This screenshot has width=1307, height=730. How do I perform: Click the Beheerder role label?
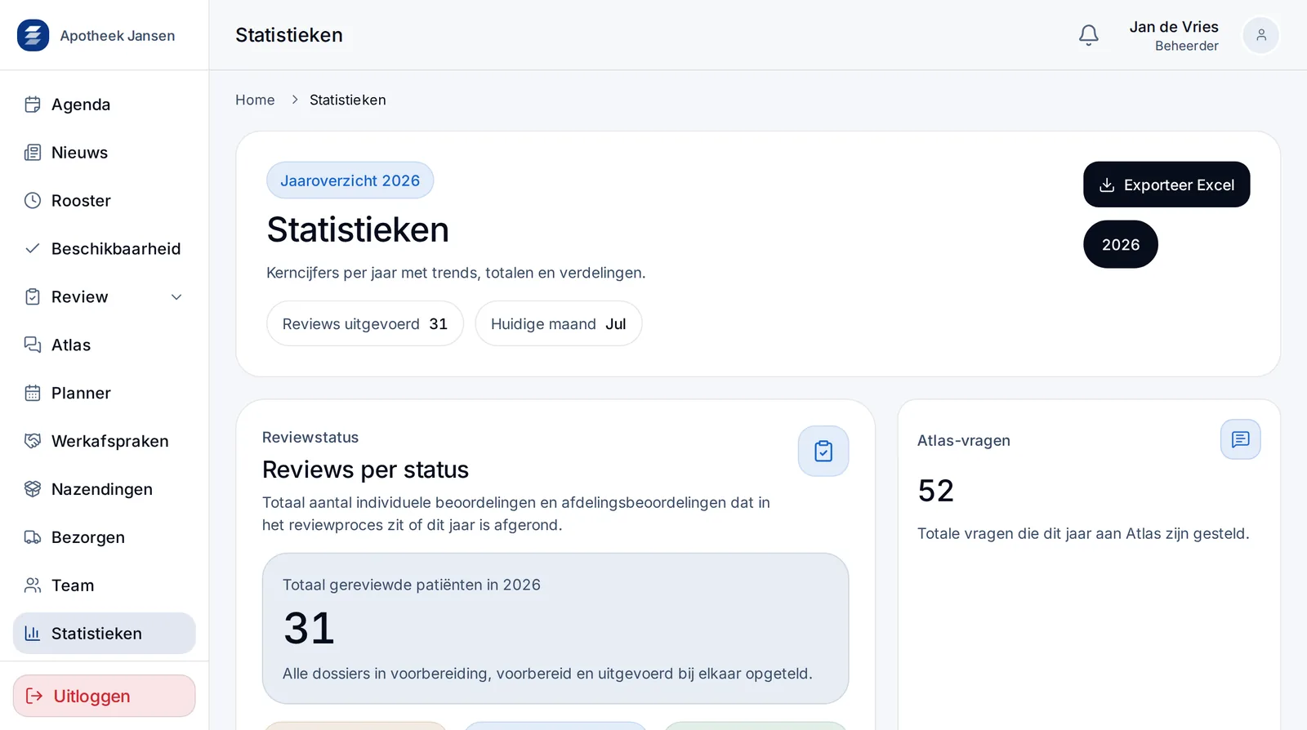tap(1187, 46)
